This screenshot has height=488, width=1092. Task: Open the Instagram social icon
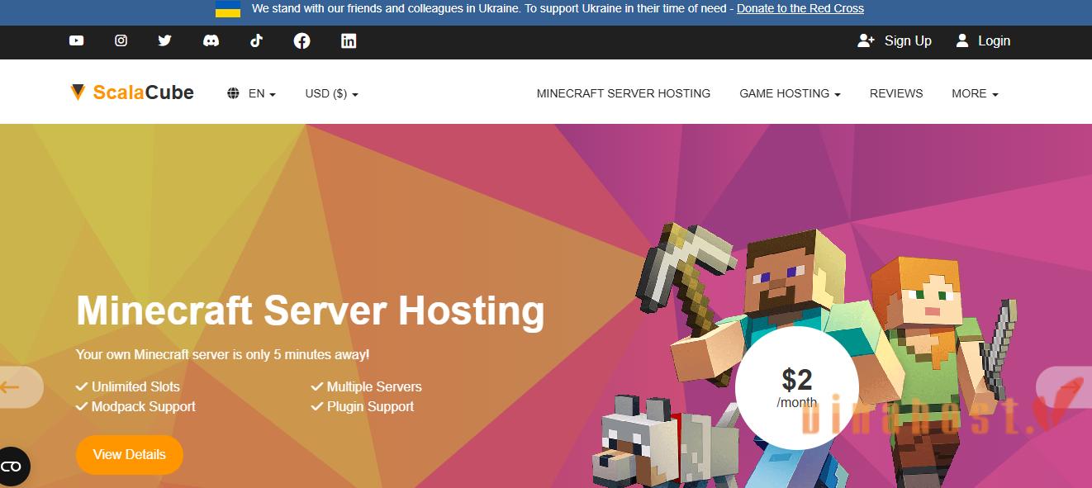[x=121, y=40]
